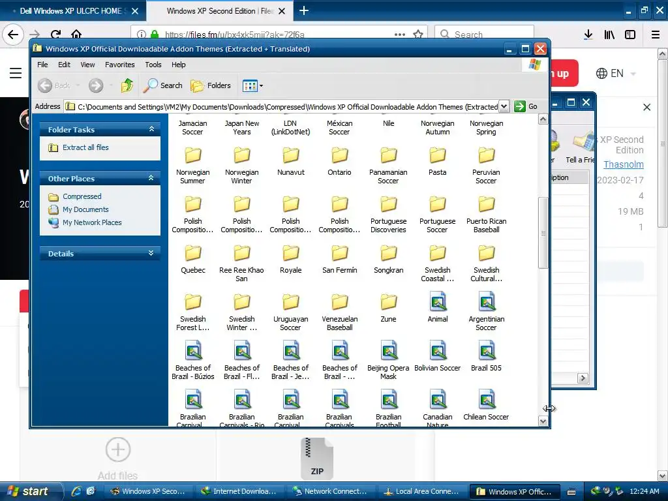Open the View menu
Screen dimensions: 668x501
[88, 65]
